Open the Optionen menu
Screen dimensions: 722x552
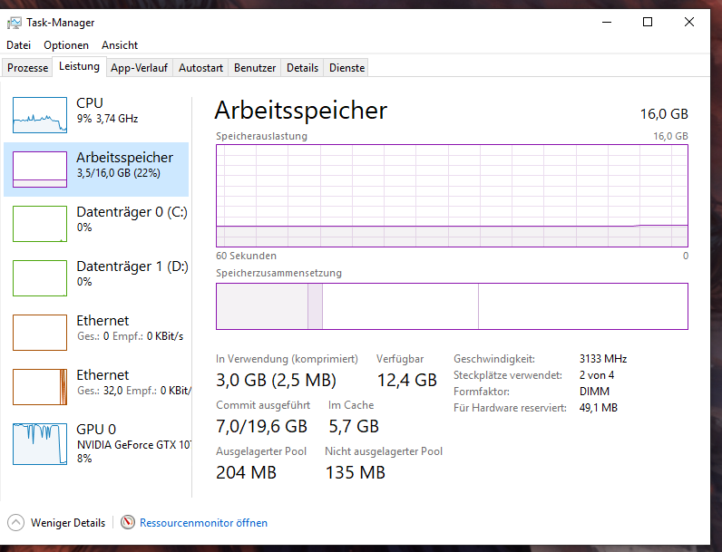66,45
